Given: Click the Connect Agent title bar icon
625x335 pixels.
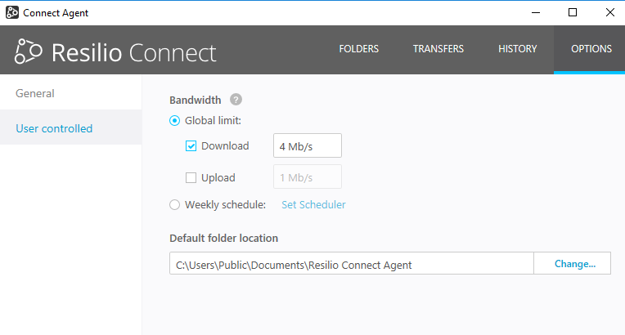Looking at the screenshot, I should (x=12, y=13).
